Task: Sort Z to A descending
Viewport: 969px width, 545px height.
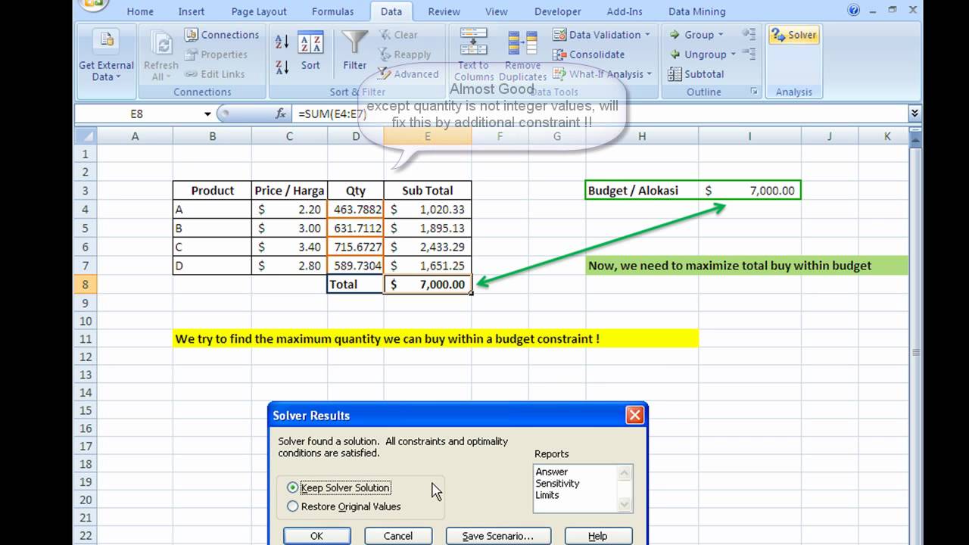Action: pos(282,67)
